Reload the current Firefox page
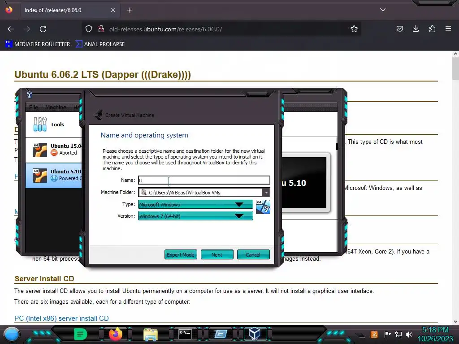Screen dimensions: 459x344 pyautogui.click(x=43, y=29)
